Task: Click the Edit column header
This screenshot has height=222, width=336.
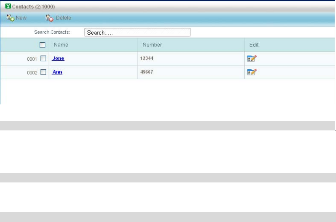Action: pos(254,45)
